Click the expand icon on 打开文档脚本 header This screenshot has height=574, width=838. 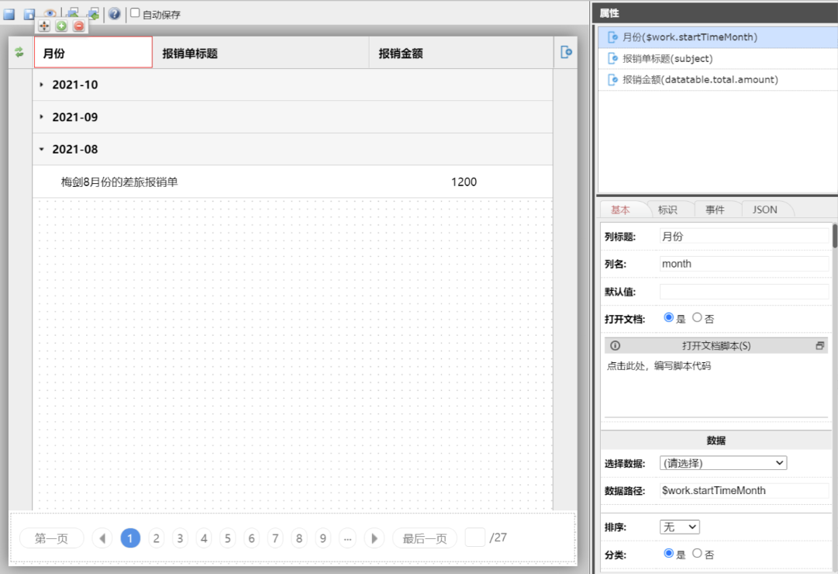tap(819, 346)
